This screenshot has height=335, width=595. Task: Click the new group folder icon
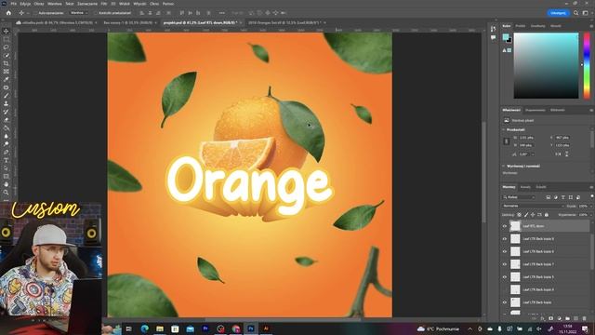(567, 318)
